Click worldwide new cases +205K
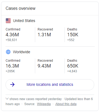Viewport: 100px width, 112px height. click(x=10, y=71)
